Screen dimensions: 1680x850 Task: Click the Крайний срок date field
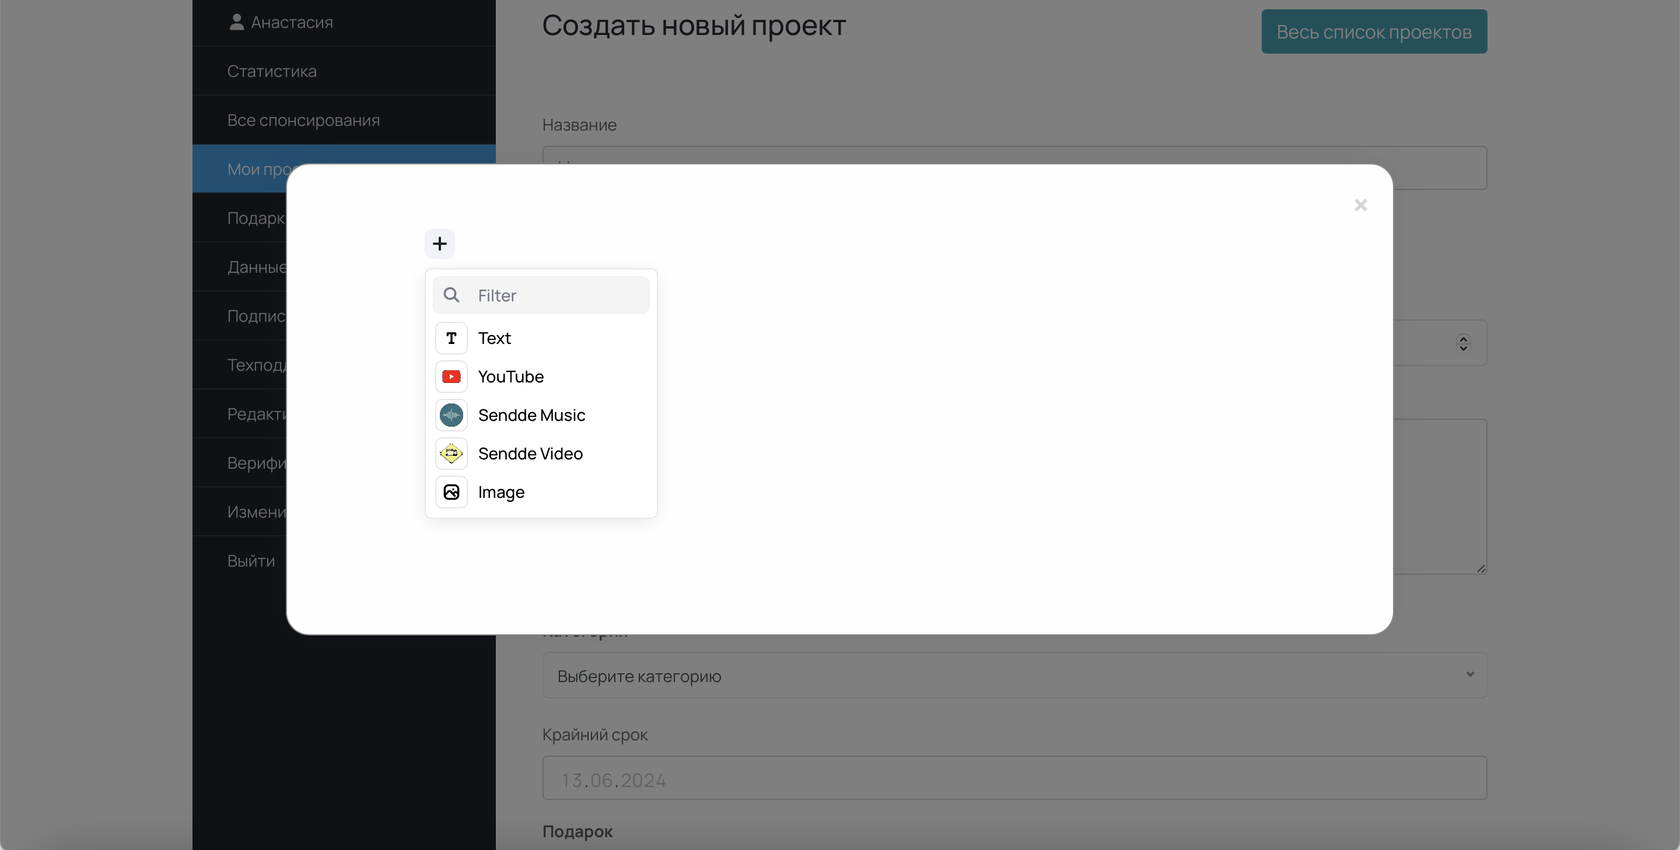pos(1015,778)
